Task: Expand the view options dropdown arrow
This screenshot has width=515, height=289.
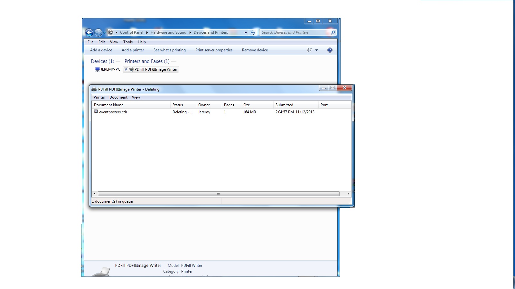Action: click(316, 50)
